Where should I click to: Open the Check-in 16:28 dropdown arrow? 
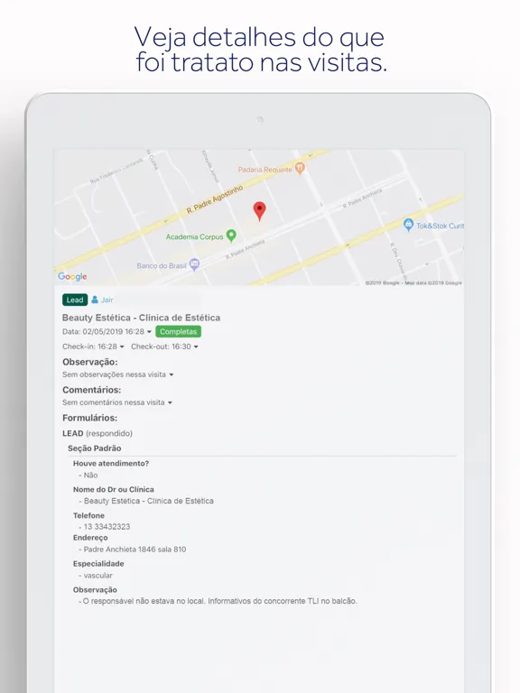[x=122, y=346]
